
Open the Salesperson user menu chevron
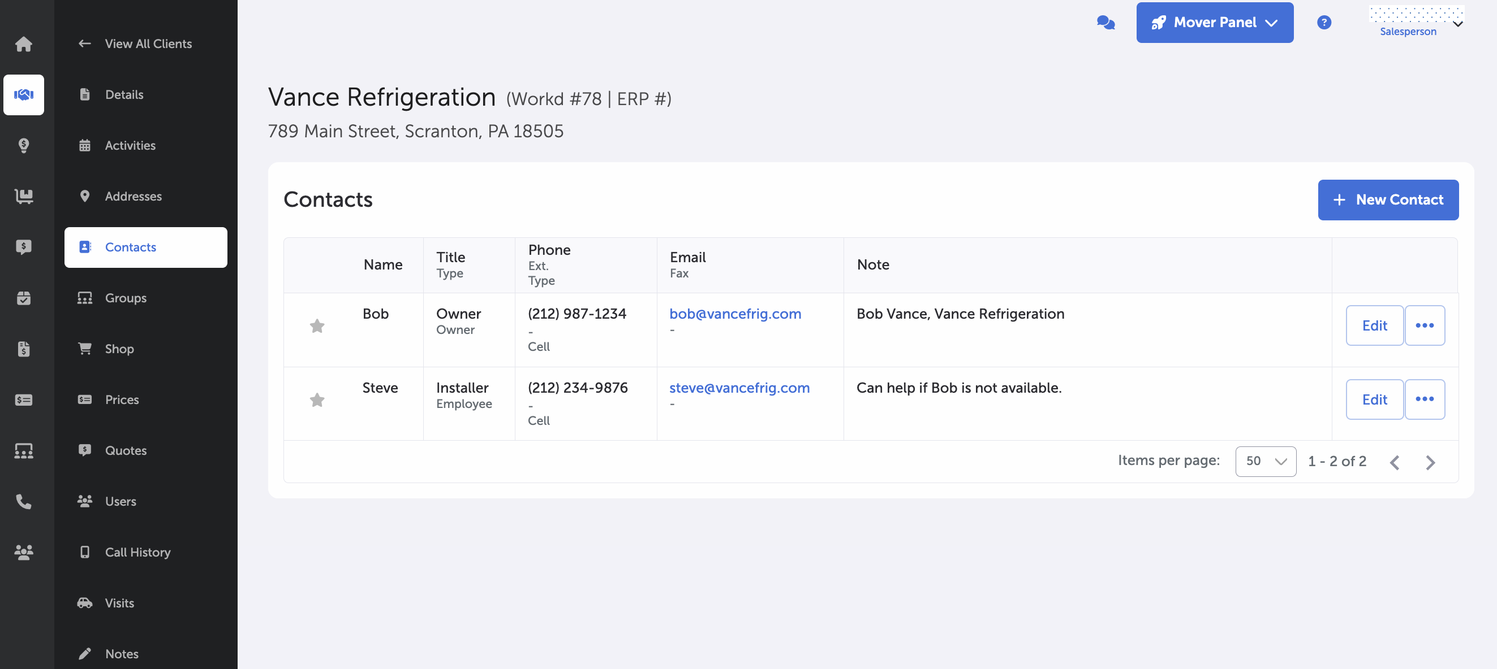(x=1457, y=24)
